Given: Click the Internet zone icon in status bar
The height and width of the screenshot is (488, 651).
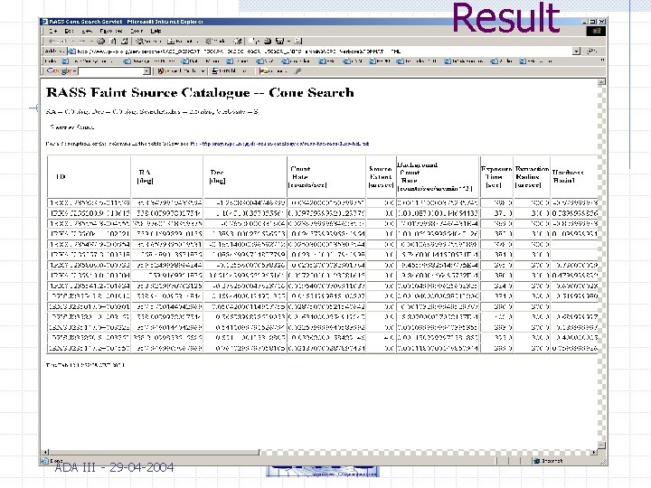Looking at the screenshot, I should pyautogui.click(x=536, y=461).
